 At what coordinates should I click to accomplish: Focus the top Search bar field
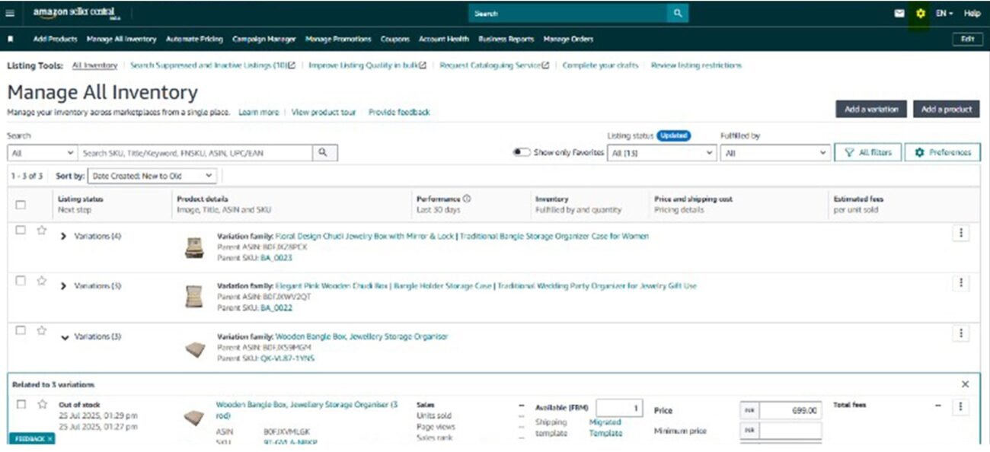(568, 14)
